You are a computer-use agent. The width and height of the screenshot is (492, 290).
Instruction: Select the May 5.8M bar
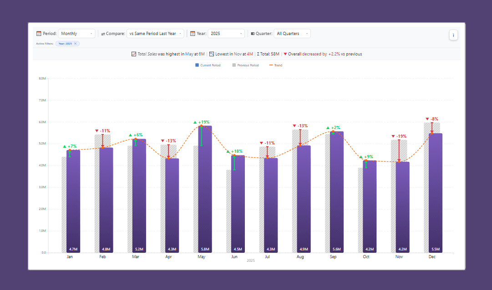click(x=205, y=189)
